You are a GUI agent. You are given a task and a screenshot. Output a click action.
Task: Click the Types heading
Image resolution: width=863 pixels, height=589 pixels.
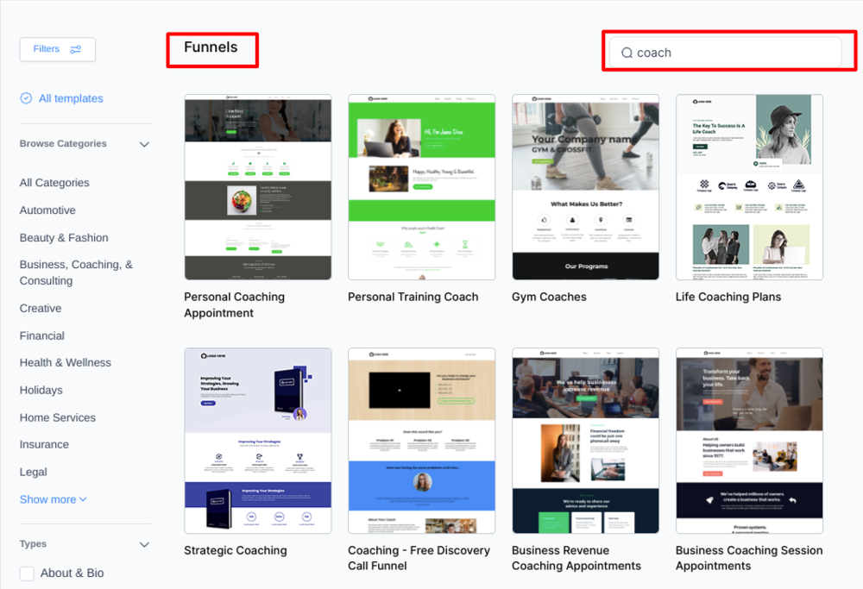33,544
